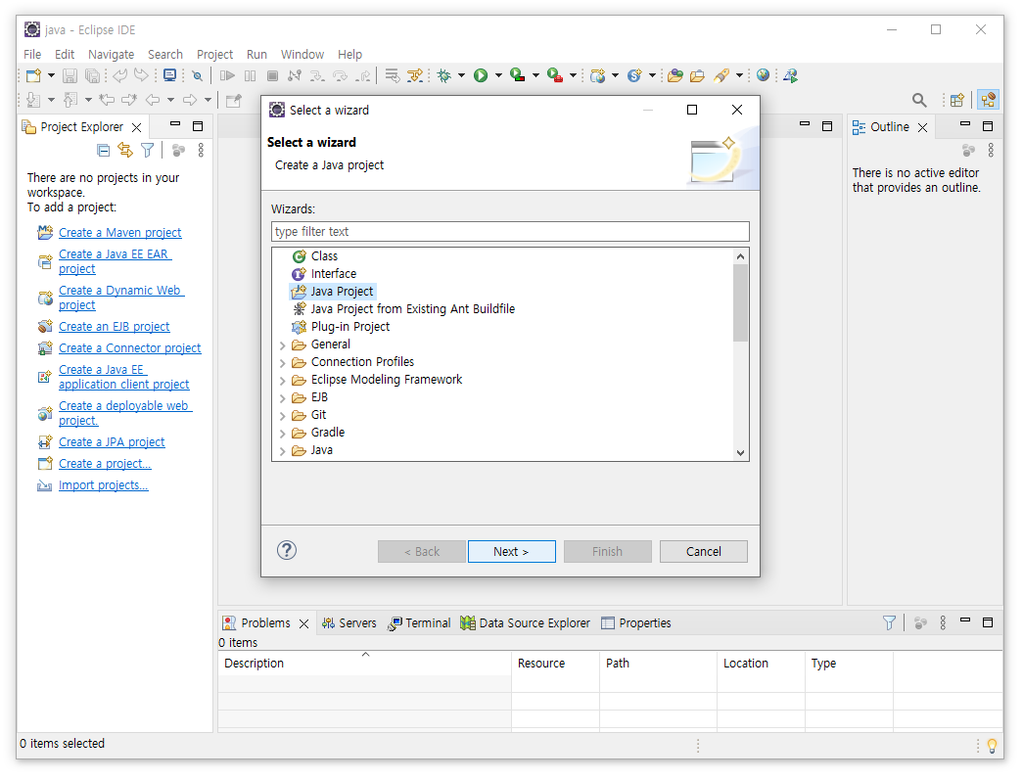Screen dimensions: 1023x781
Task: Click the Wizards list scrollbar down arrow
Action: [x=740, y=453]
